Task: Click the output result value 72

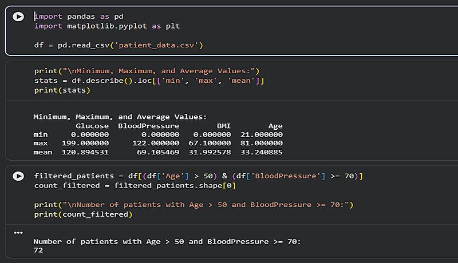Action: coord(38,250)
